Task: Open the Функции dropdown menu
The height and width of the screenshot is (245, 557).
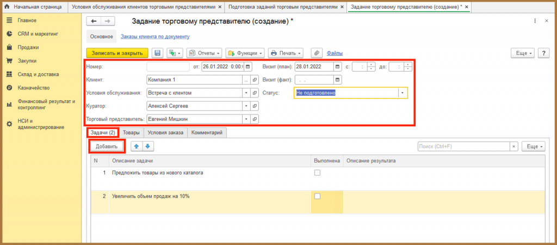Action: [245, 53]
